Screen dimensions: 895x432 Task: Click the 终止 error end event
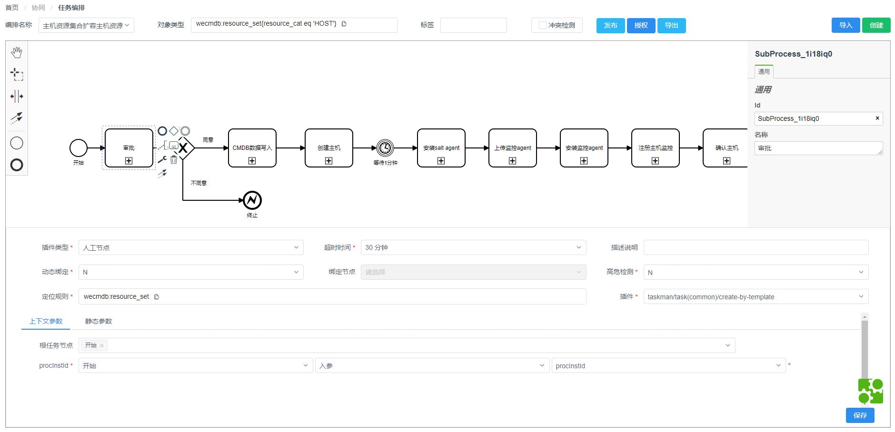[x=252, y=200]
